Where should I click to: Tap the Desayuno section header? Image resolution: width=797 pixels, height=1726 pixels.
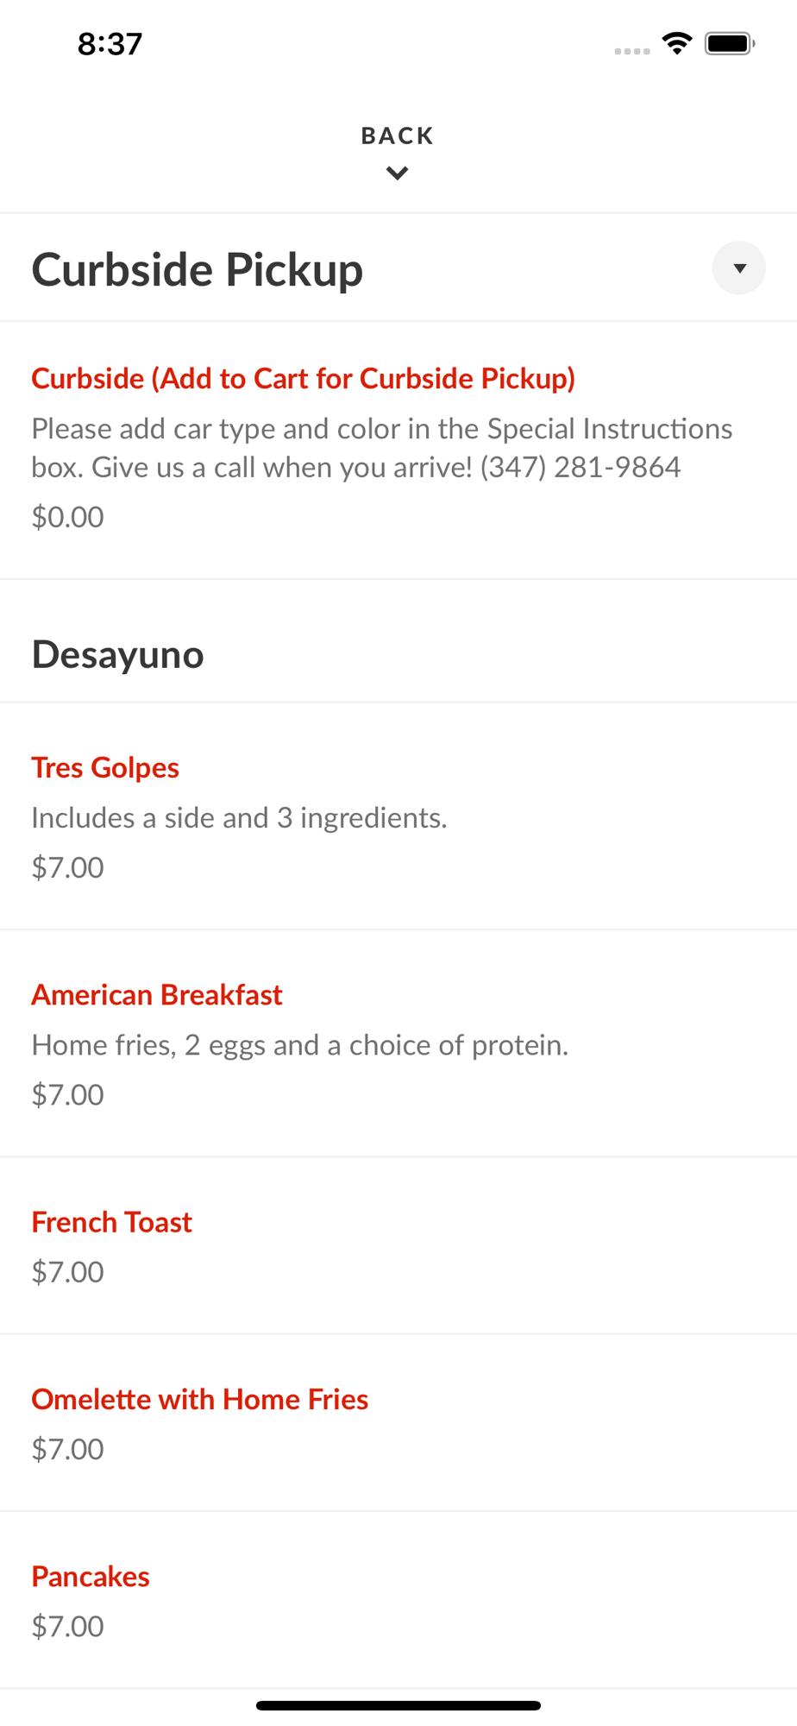[x=118, y=654]
